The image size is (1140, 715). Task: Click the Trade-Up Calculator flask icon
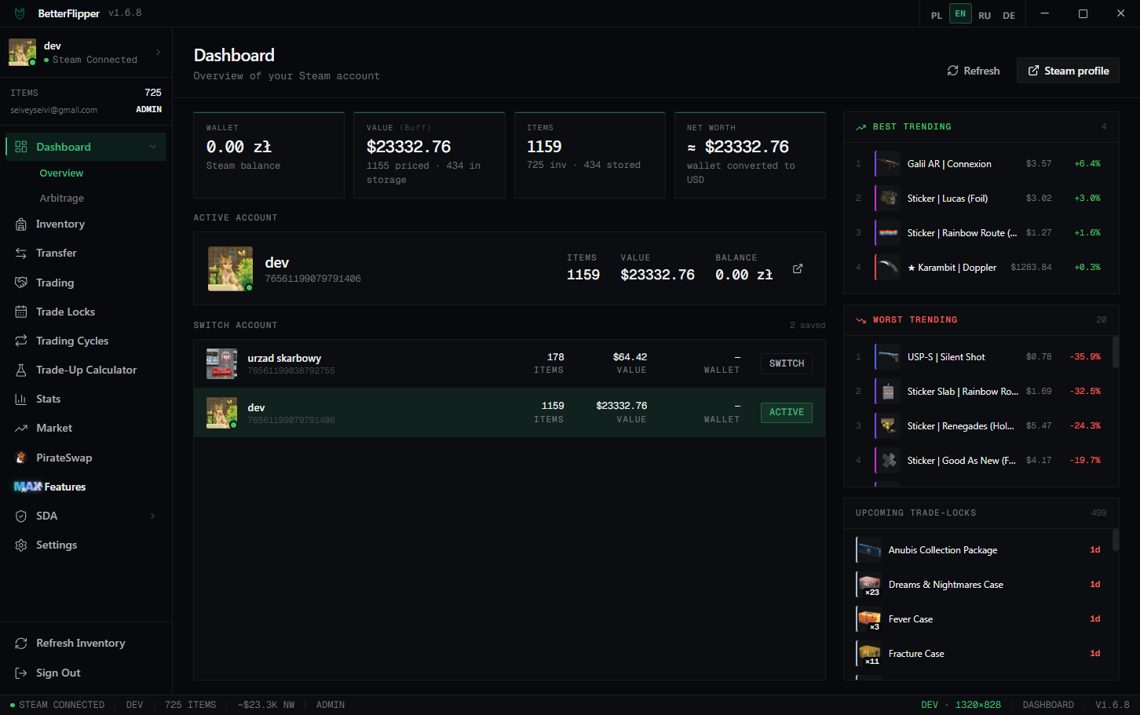coord(21,370)
